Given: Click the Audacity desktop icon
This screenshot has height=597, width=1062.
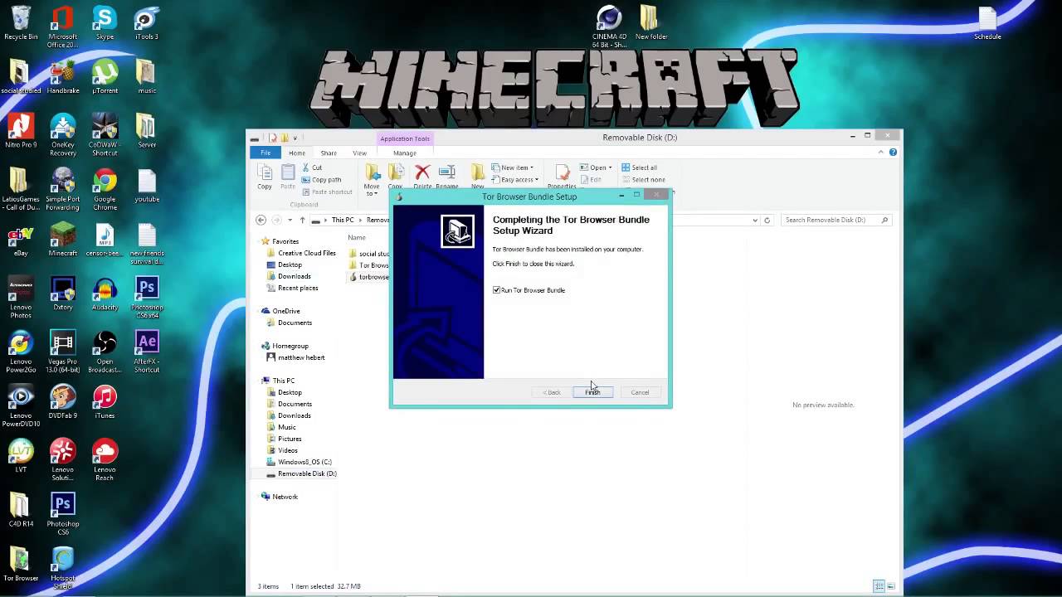Looking at the screenshot, I should point(105,294).
